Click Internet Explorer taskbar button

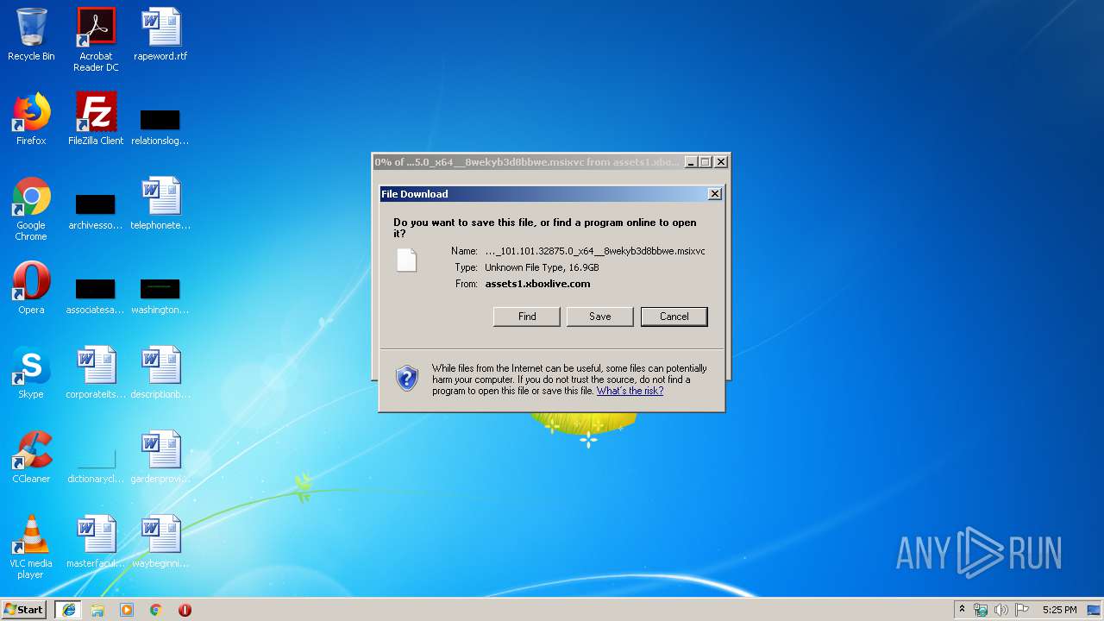(68, 610)
